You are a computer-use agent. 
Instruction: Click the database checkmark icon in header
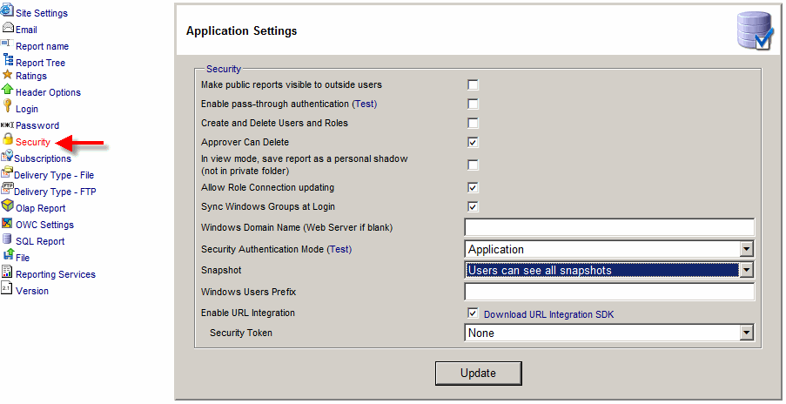tap(756, 30)
